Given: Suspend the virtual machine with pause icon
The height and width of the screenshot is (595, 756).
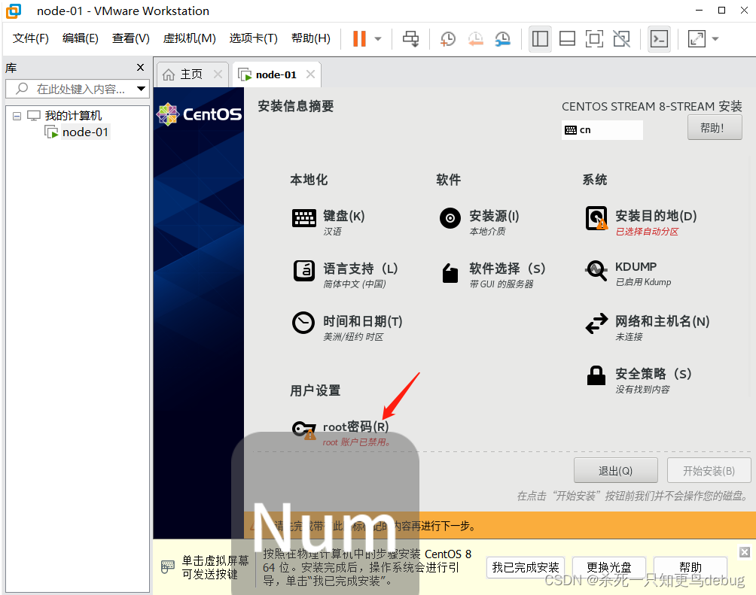Looking at the screenshot, I should click(360, 38).
